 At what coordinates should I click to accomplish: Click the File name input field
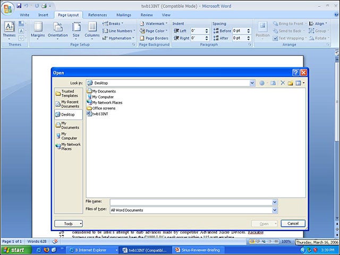[x=191, y=202]
